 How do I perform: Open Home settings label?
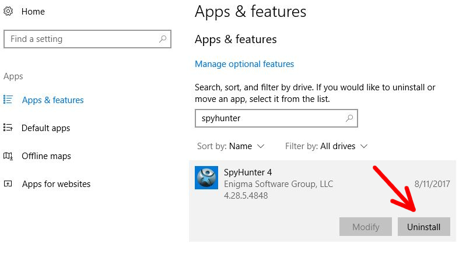coord(33,12)
